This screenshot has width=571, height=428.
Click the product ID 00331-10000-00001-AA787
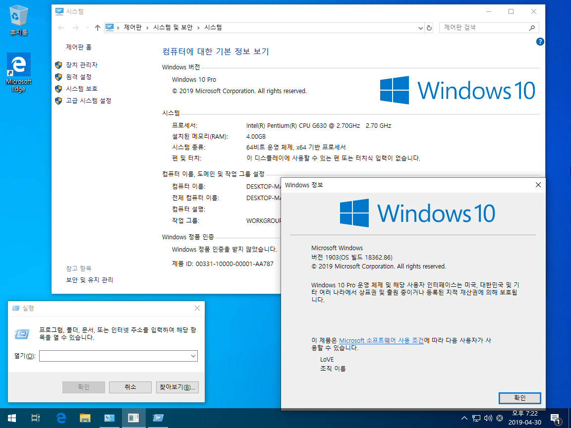[234, 264]
